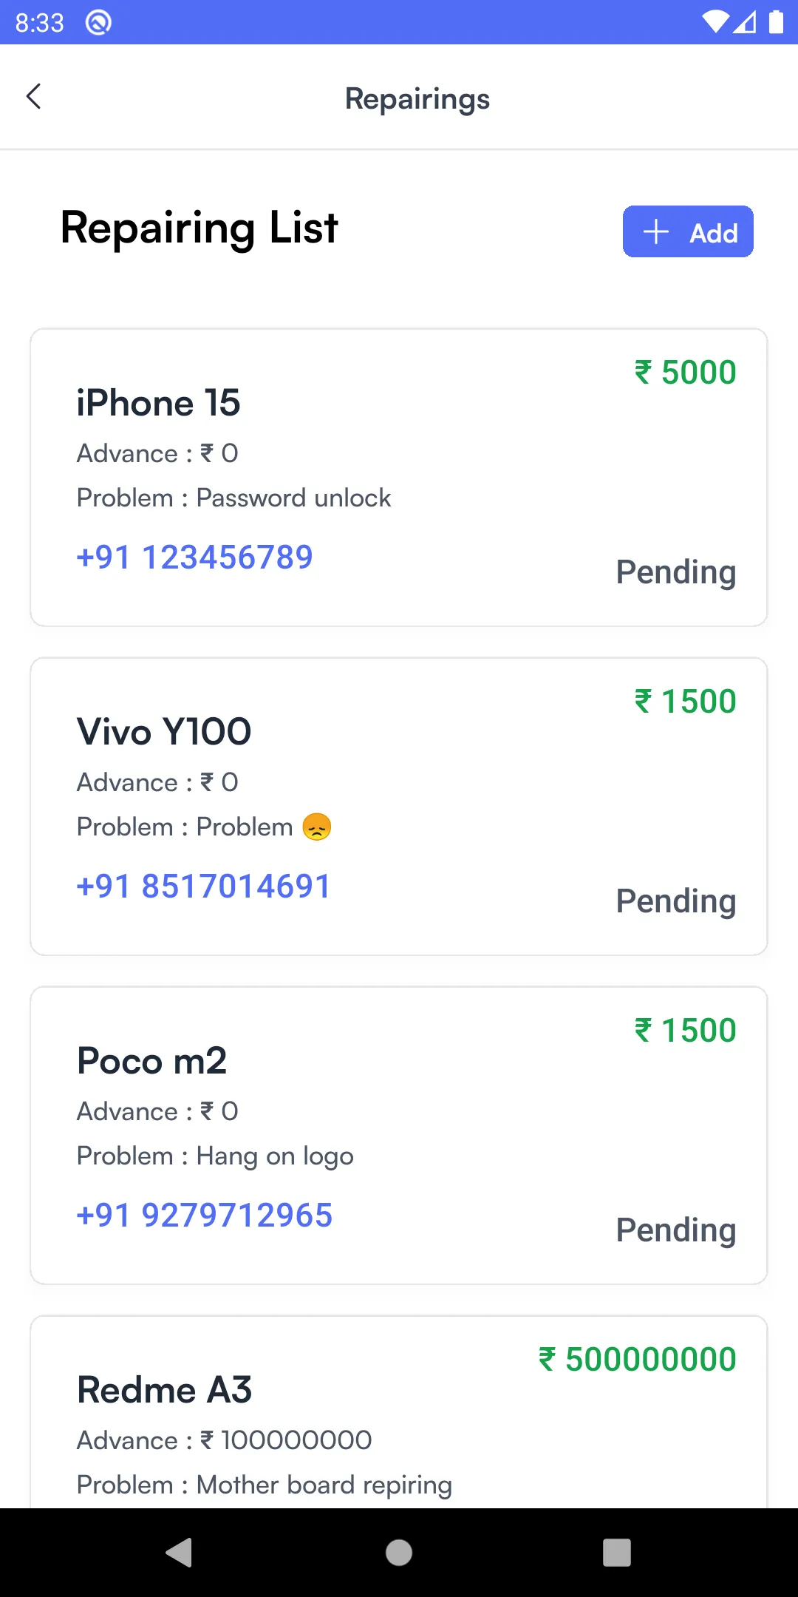Tap the Wi-Fi status icon
The width and height of the screenshot is (798, 1597).
click(x=715, y=22)
